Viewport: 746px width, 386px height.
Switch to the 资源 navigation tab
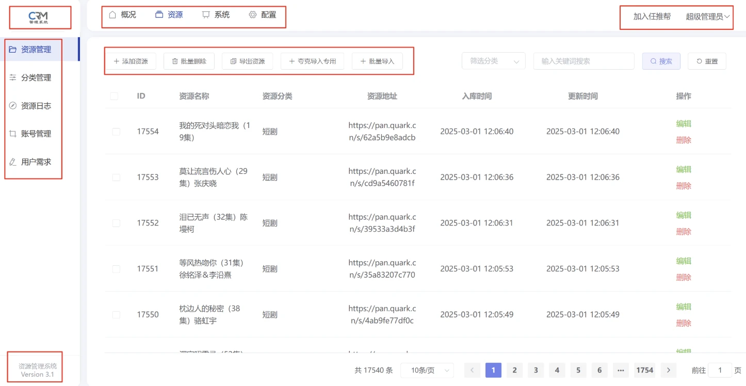tap(168, 14)
